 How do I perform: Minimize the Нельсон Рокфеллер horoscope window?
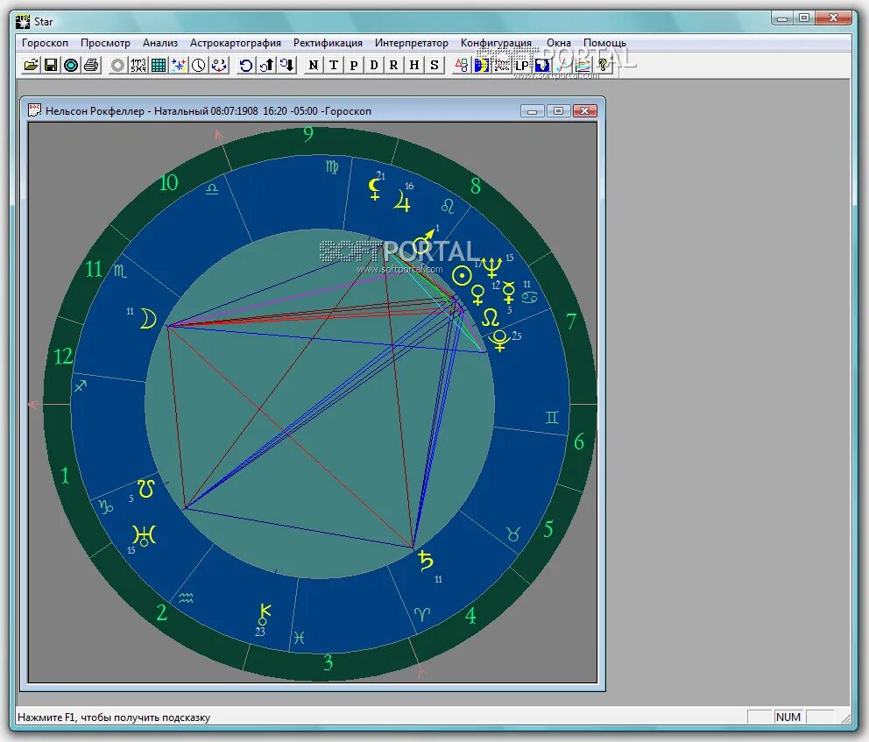[533, 111]
